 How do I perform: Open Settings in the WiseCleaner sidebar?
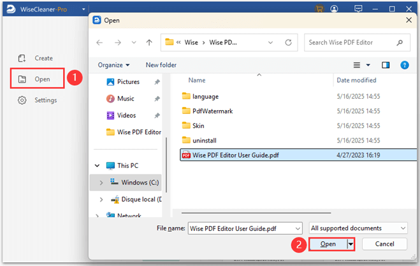(45, 101)
